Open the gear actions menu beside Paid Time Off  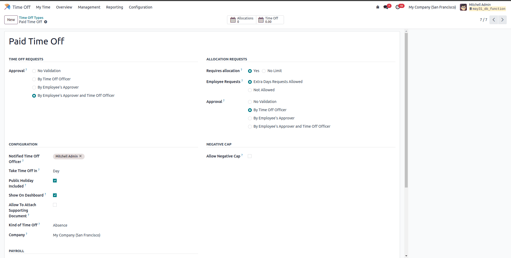(46, 22)
